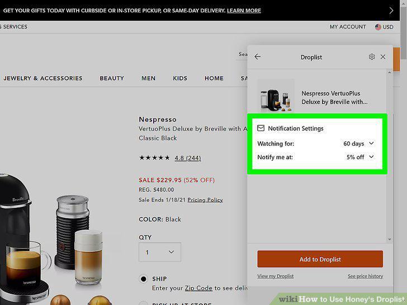Image resolution: width=407 pixels, height=305 pixels.
Task: Open Droplist settings gear icon
Action: pyautogui.click(x=372, y=57)
